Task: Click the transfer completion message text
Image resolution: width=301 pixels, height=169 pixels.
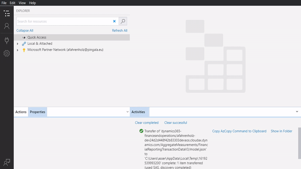Action: point(176,149)
